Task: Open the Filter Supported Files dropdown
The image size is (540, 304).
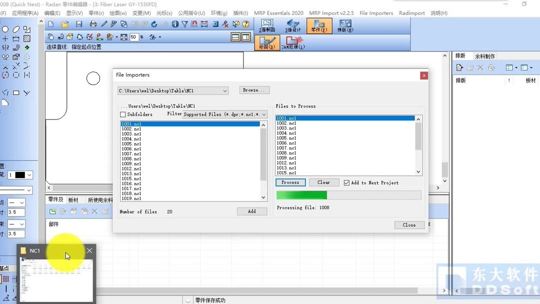Action: [264, 114]
